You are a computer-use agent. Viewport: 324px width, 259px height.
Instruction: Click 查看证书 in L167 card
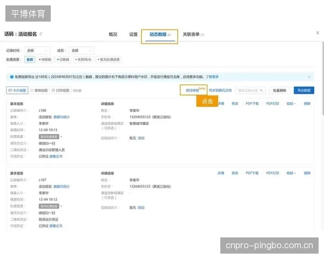click(56, 226)
